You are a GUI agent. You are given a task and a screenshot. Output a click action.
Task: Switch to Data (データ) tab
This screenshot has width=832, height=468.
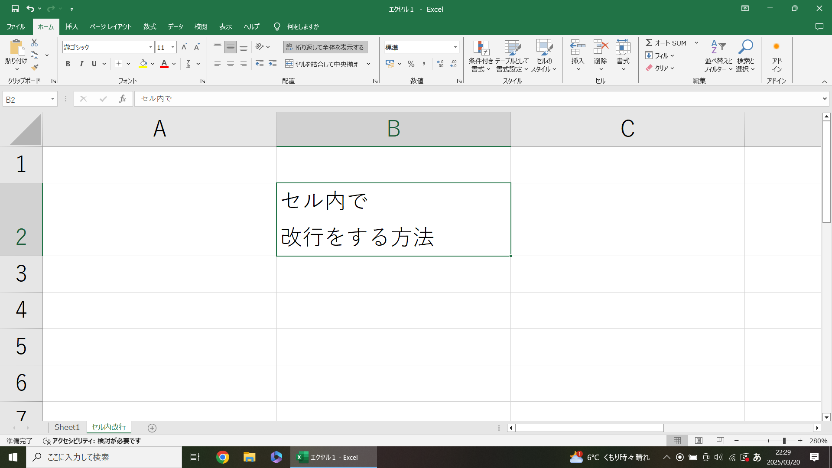175,26
